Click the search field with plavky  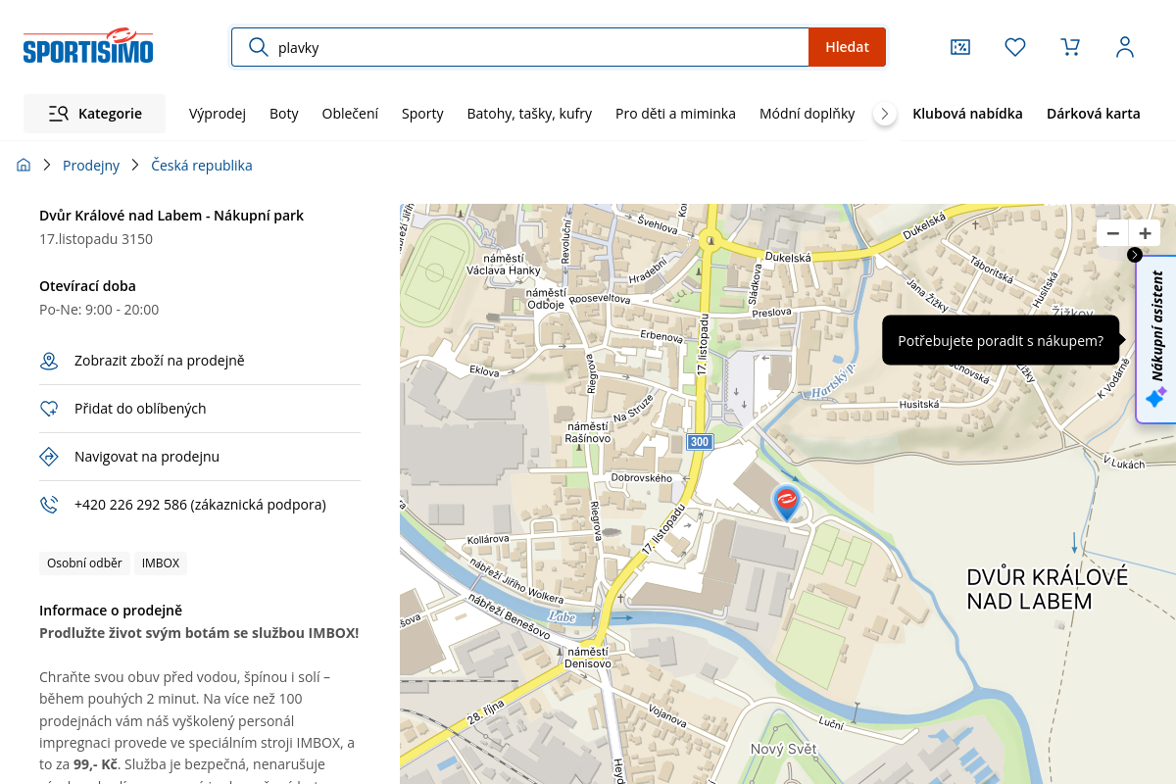[x=519, y=47]
